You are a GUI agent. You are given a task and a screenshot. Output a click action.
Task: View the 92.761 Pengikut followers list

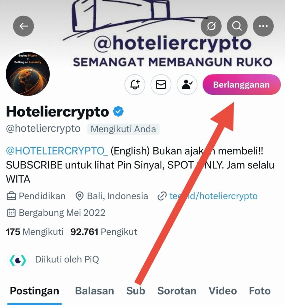point(104,232)
